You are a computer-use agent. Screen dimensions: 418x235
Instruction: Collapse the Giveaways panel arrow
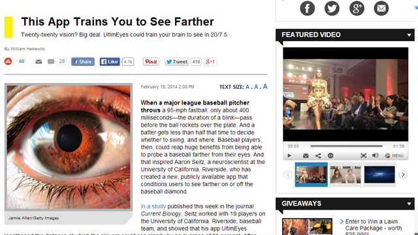pos(409,204)
